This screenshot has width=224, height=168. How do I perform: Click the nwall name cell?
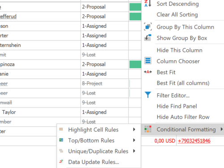[40, 103]
